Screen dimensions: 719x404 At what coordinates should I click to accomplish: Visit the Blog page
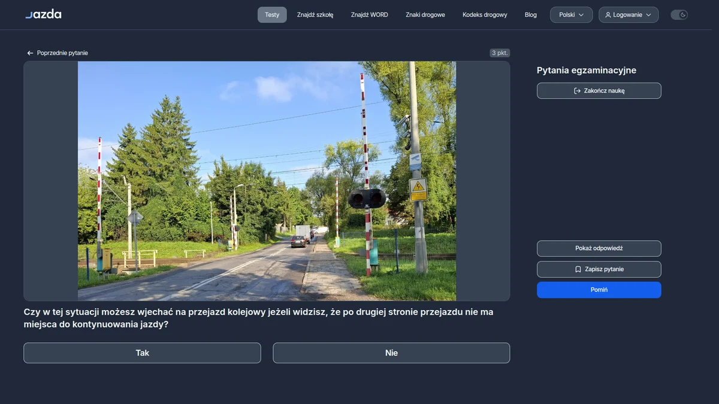[x=531, y=15]
